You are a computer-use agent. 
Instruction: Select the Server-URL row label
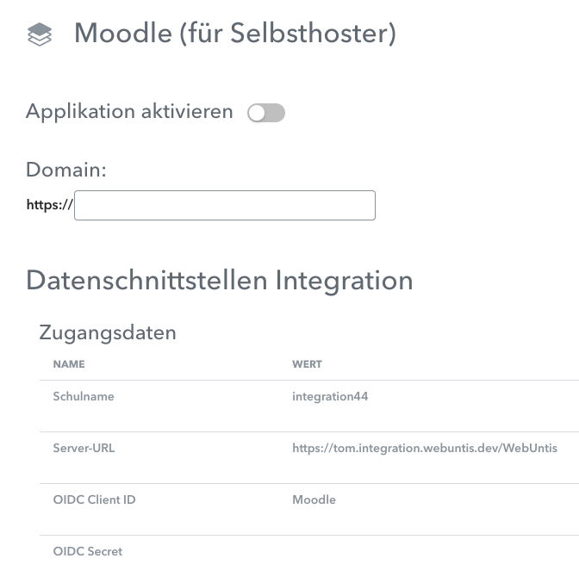[x=84, y=449]
